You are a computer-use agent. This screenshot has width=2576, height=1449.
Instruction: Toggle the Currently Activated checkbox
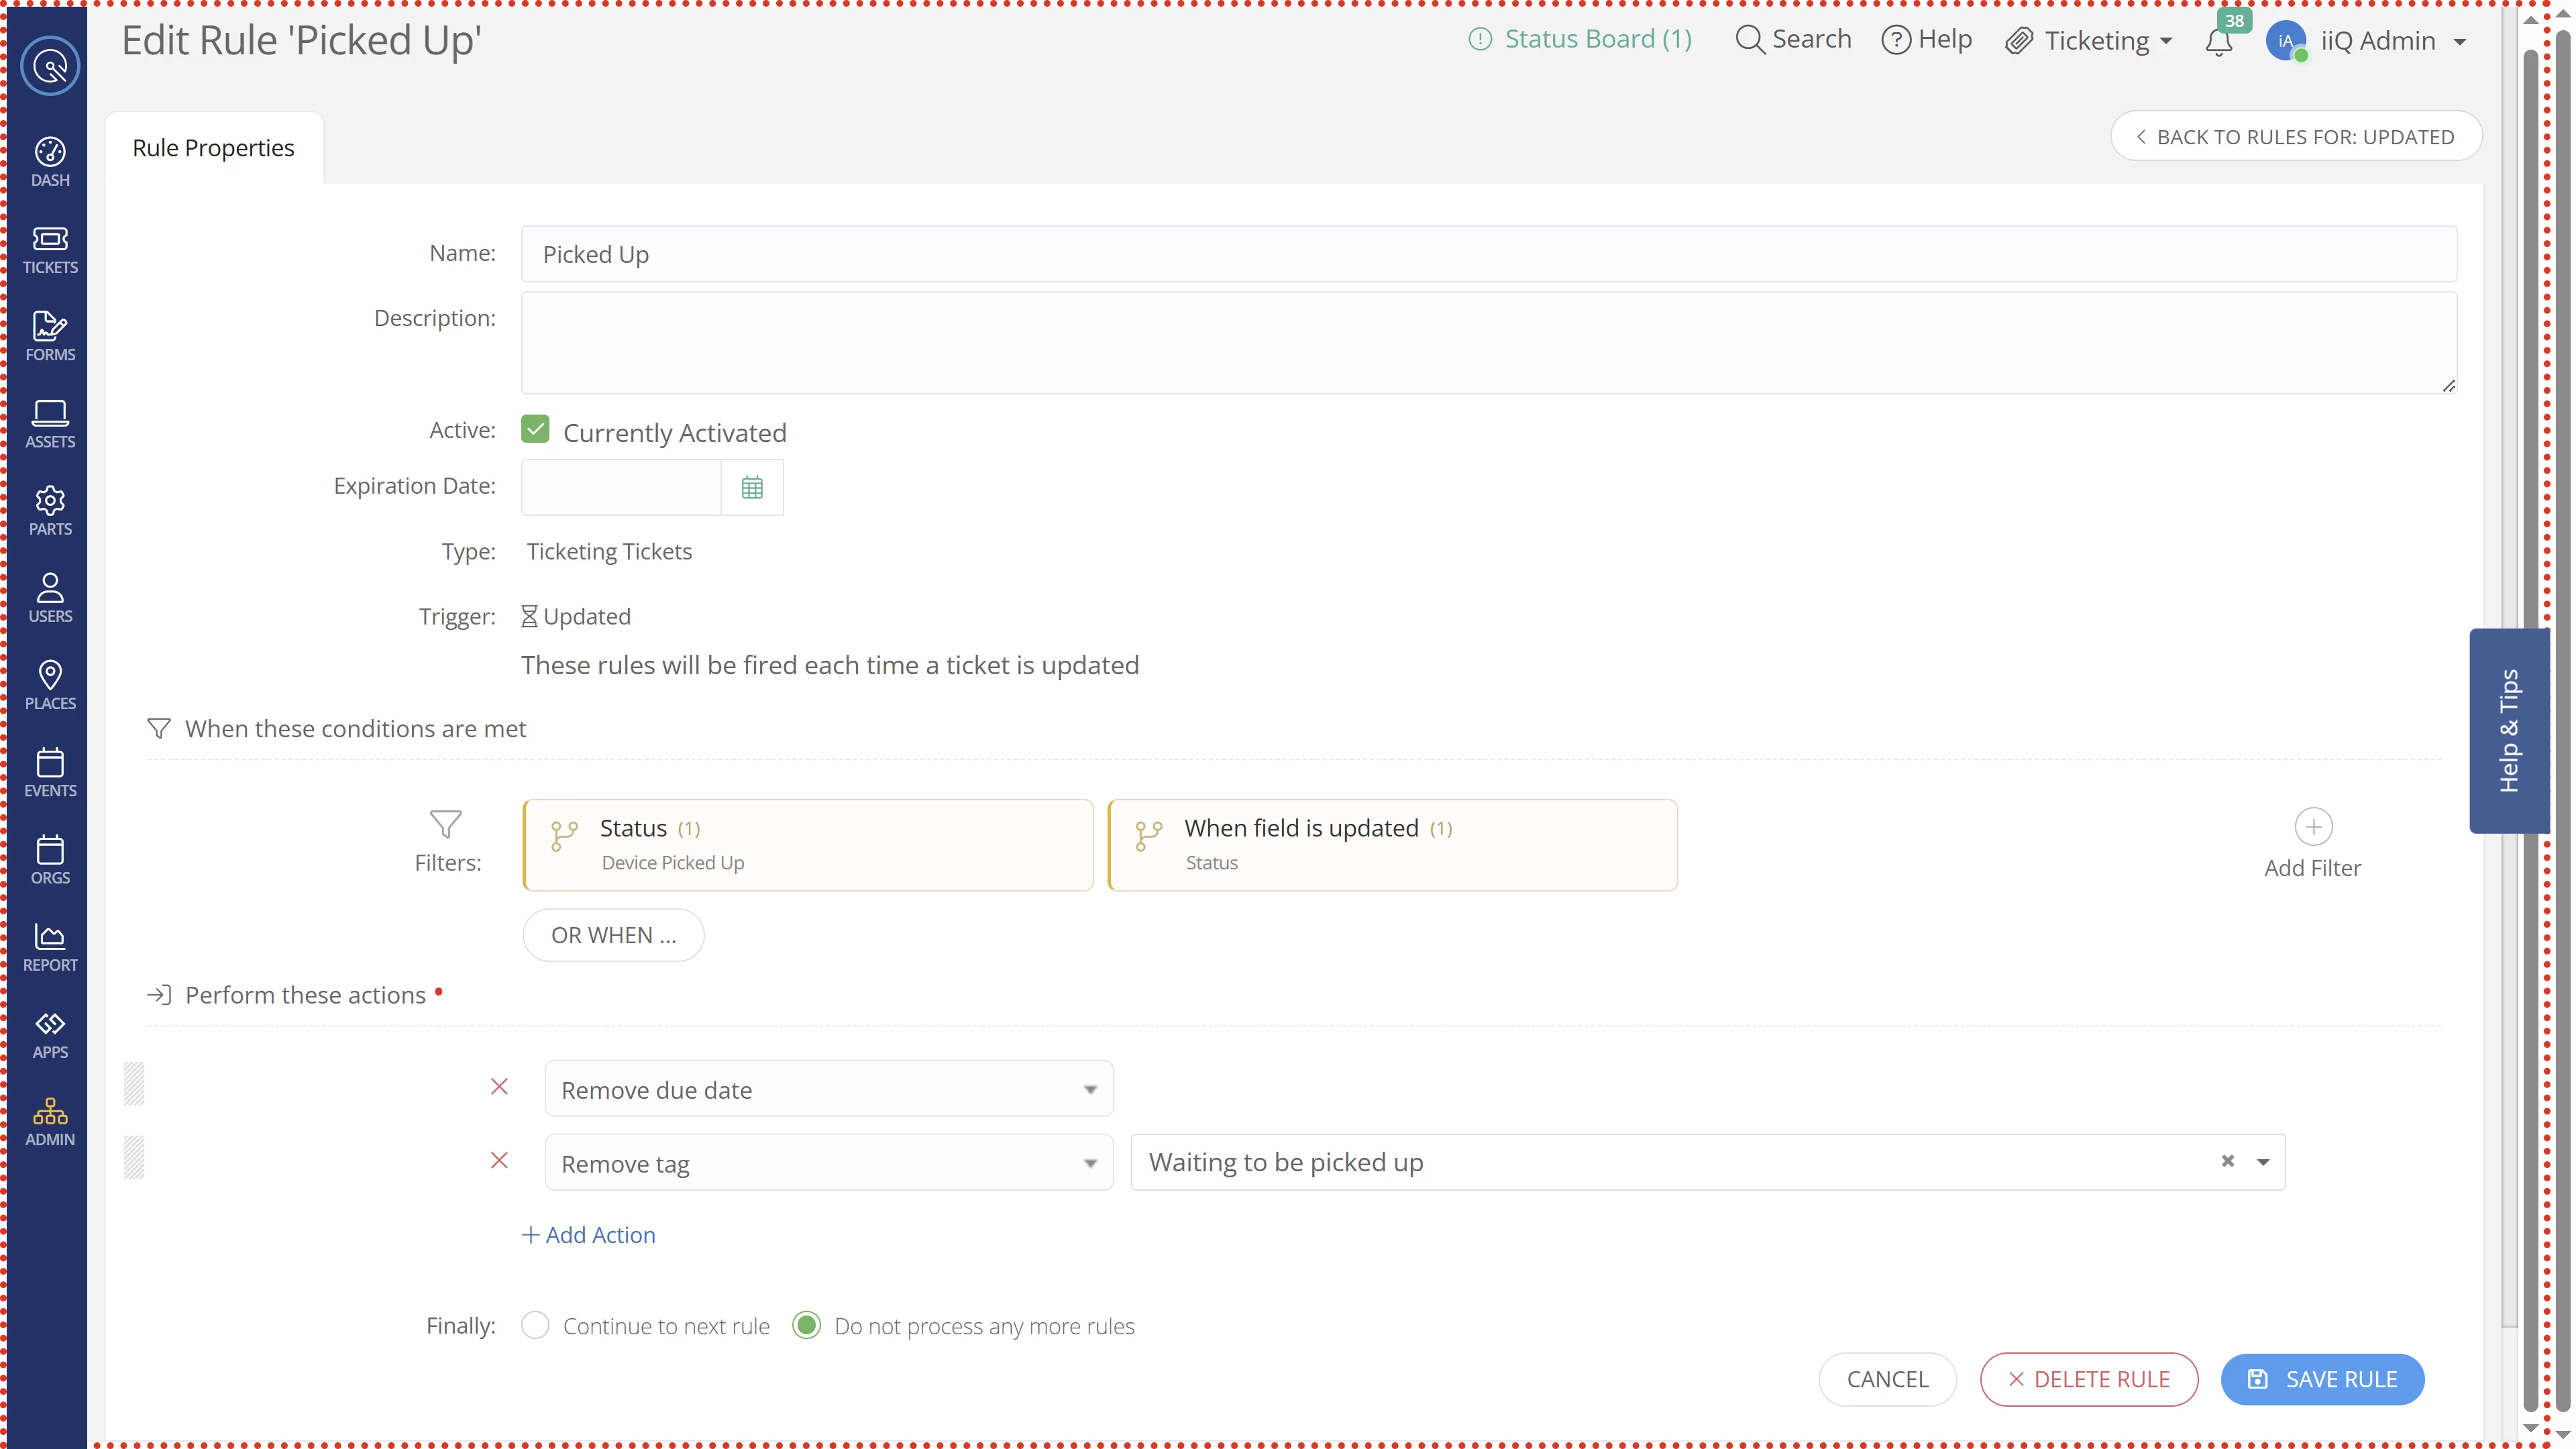pyautogui.click(x=535, y=430)
